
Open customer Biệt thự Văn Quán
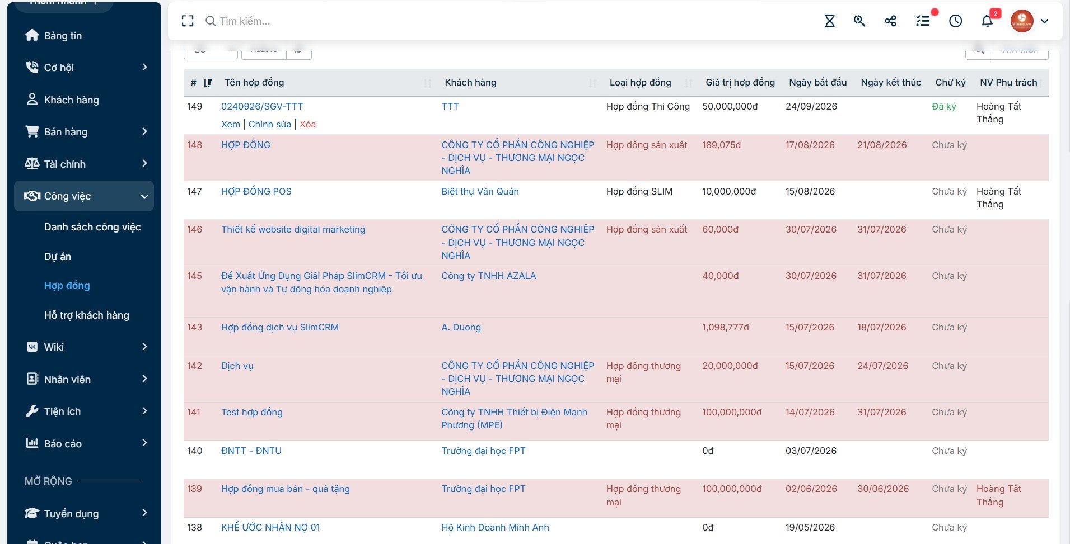click(x=480, y=191)
